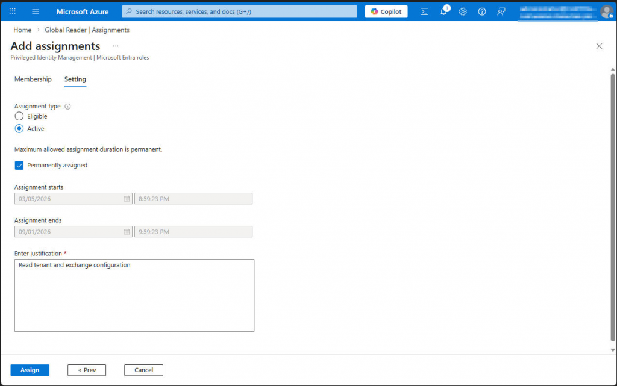Switch to the Membership tab

(33, 79)
